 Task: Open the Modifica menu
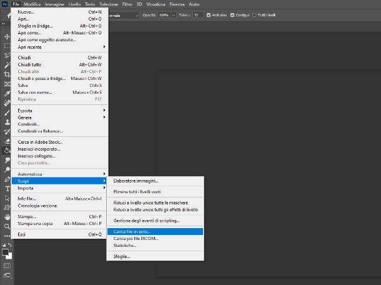click(x=32, y=4)
